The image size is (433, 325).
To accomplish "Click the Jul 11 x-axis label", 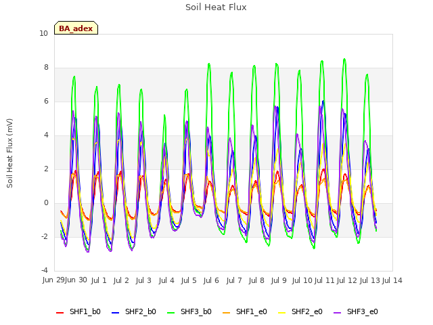I will (x=325, y=280).
